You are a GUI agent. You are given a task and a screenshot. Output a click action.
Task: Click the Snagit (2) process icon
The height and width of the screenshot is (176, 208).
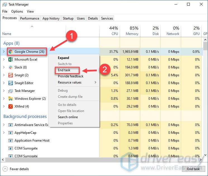pos(11,75)
